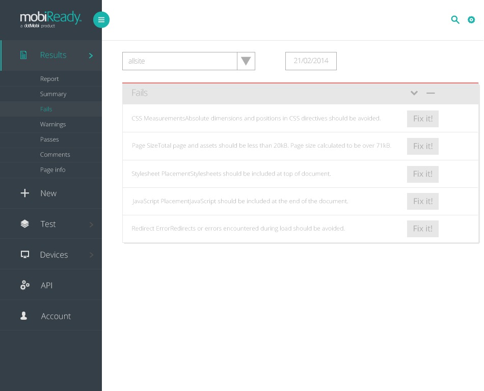The width and height of the screenshot is (484, 391).
Task: Expand the Fails section chevron
Action: [414, 93]
